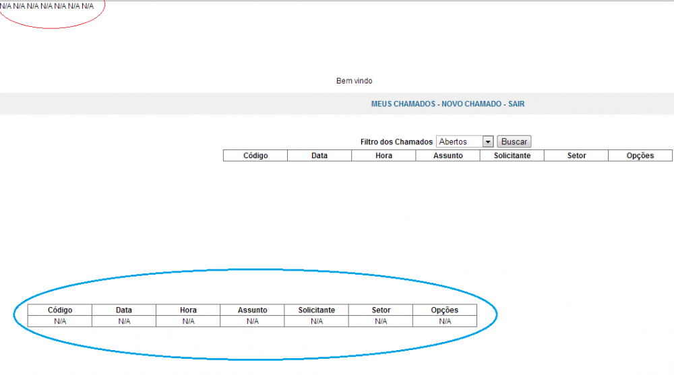Click the N/A cell under Setor
Viewport: 674px width, 375px height.
[x=381, y=321]
